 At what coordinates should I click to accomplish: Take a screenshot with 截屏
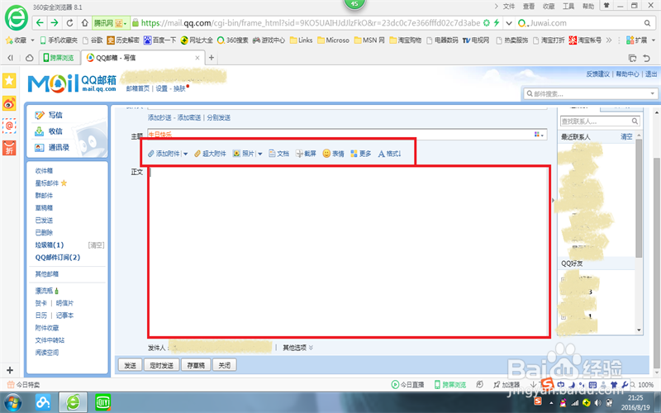pos(306,154)
